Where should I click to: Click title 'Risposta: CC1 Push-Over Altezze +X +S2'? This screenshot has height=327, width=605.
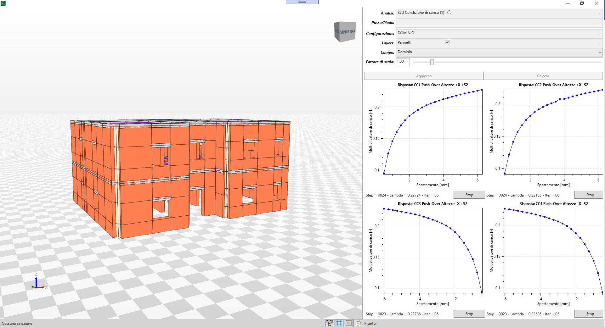click(x=433, y=85)
